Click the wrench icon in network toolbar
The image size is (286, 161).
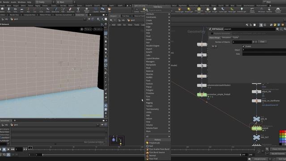click(247, 25)
